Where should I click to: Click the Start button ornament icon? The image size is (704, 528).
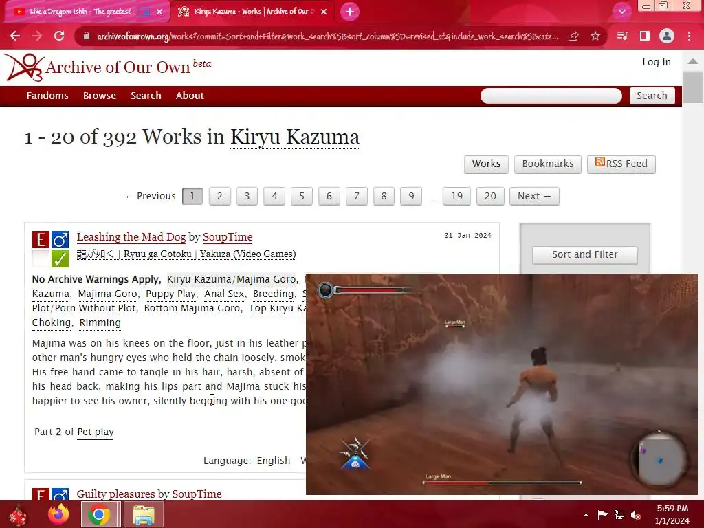click(x=18, y=515)
